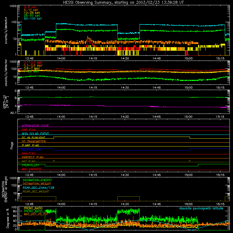Click the 6-12 keV orange peak after 14:00

(88, 37)
